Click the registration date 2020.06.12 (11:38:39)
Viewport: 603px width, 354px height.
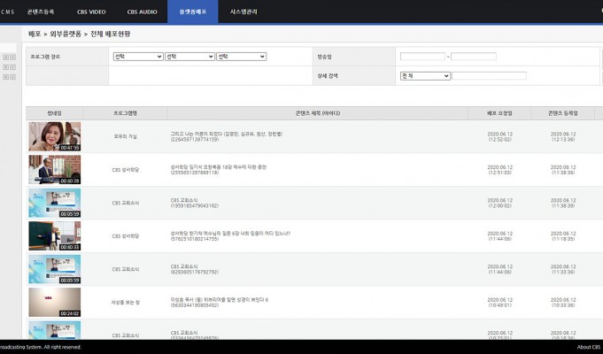[563, 203]
